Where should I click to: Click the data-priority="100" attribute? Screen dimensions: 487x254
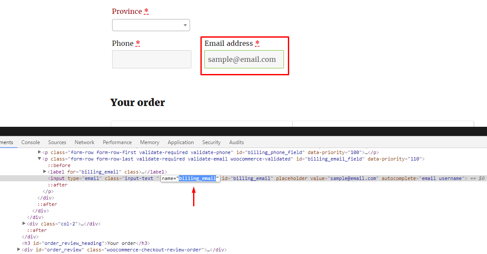tap(335, 152)
